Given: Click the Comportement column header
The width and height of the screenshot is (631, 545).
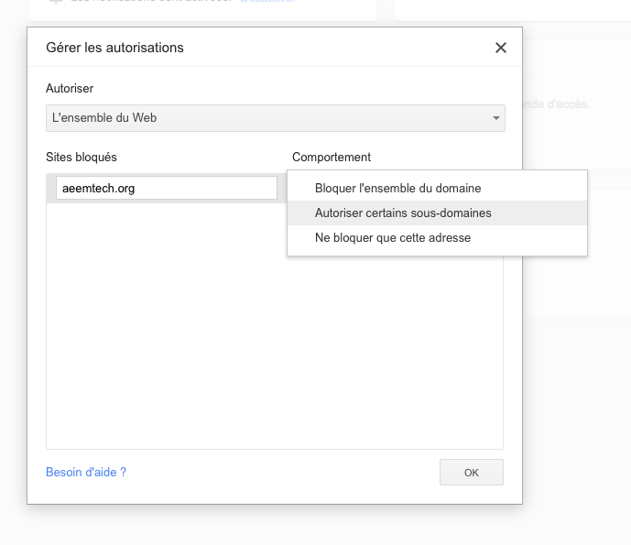Looking at the screenshot, I should tap(332, 158).
